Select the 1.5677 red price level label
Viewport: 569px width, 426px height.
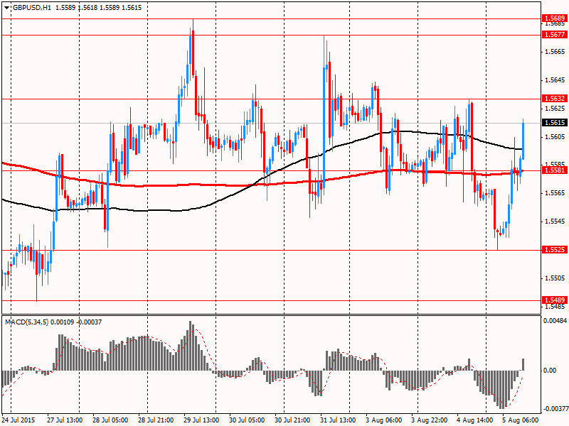coord(553,35)
